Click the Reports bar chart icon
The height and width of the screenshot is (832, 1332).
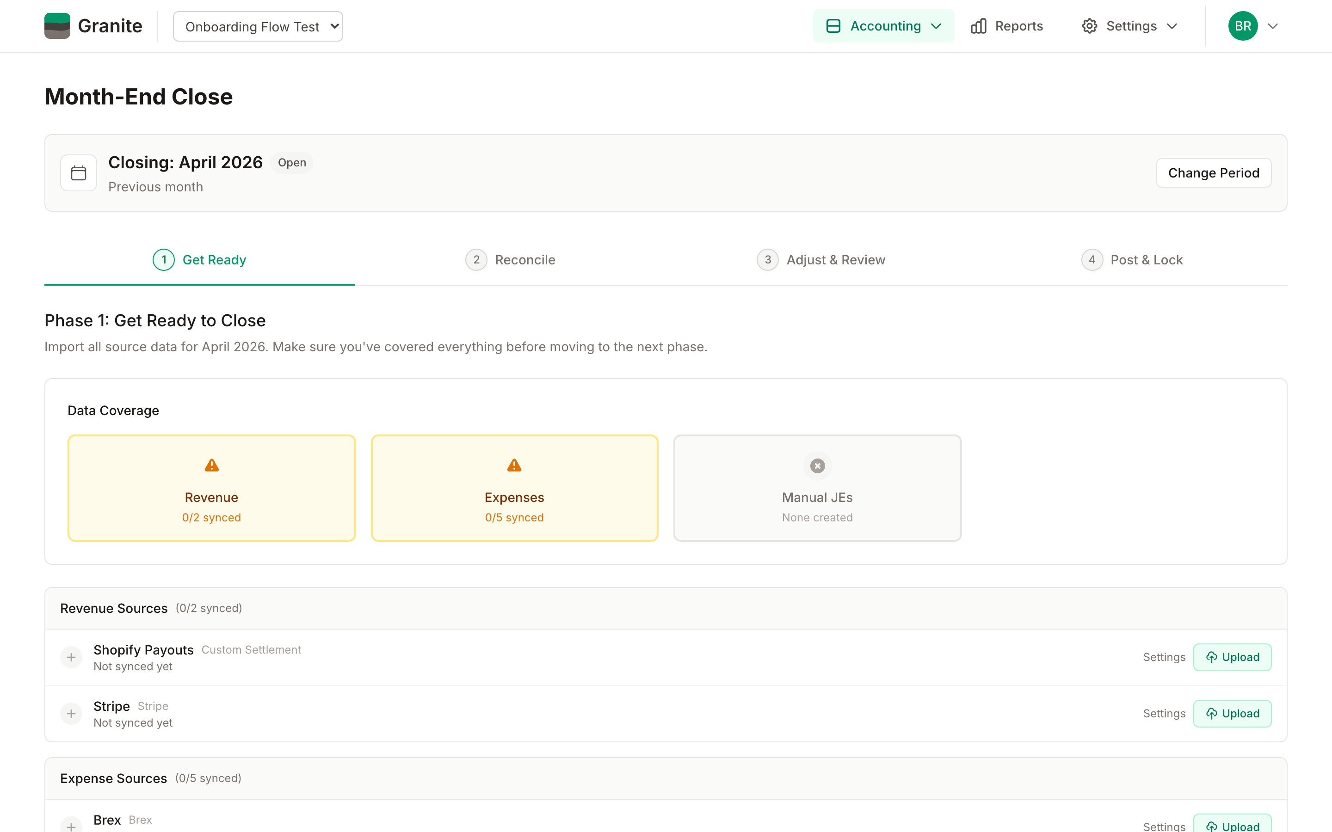coord(979,26)
